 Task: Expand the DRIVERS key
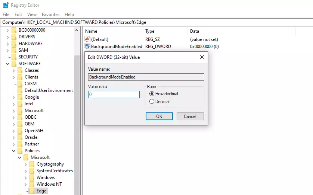(7, 37)
